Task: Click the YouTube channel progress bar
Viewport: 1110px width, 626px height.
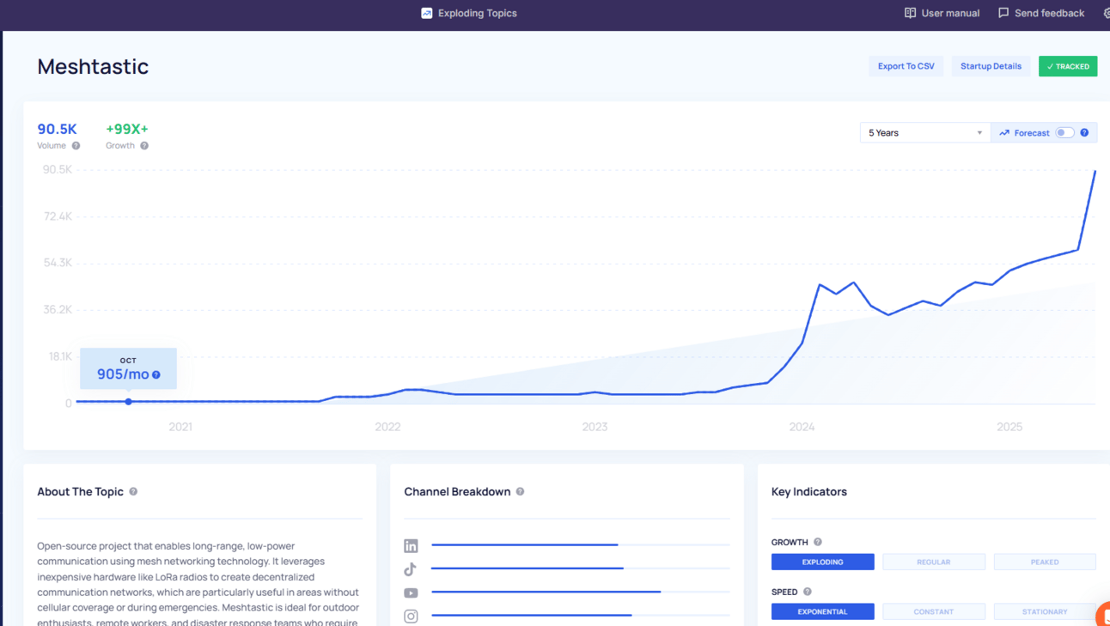Action: click(581, 592)
